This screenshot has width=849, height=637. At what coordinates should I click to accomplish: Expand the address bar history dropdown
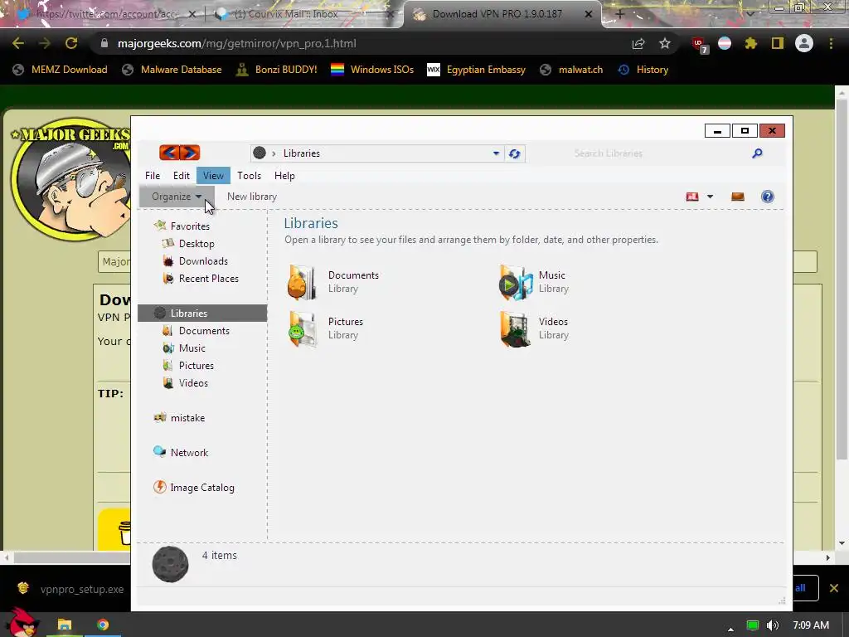496,153
